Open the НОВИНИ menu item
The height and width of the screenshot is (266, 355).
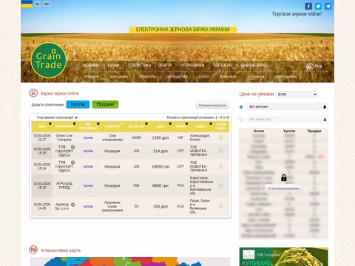click(x=91, y=65)
